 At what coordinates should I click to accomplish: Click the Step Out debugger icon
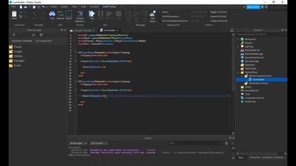coord(145,13)
